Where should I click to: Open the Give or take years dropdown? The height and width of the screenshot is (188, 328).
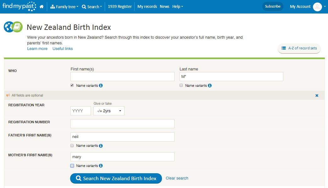click(109, 111)
